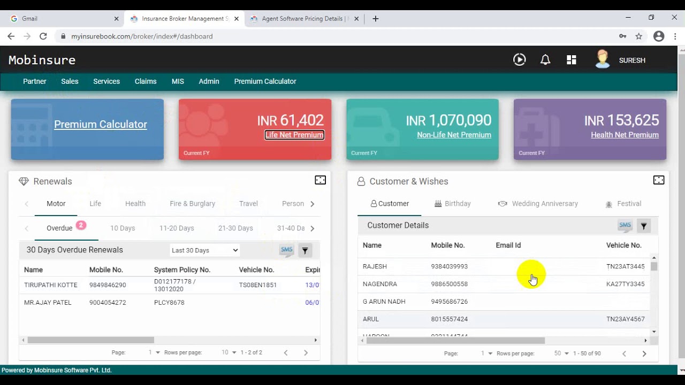Open the Non-Life Net Premium link
The height and width of the screenshot is (385, 685).
(x=454, y=135)
